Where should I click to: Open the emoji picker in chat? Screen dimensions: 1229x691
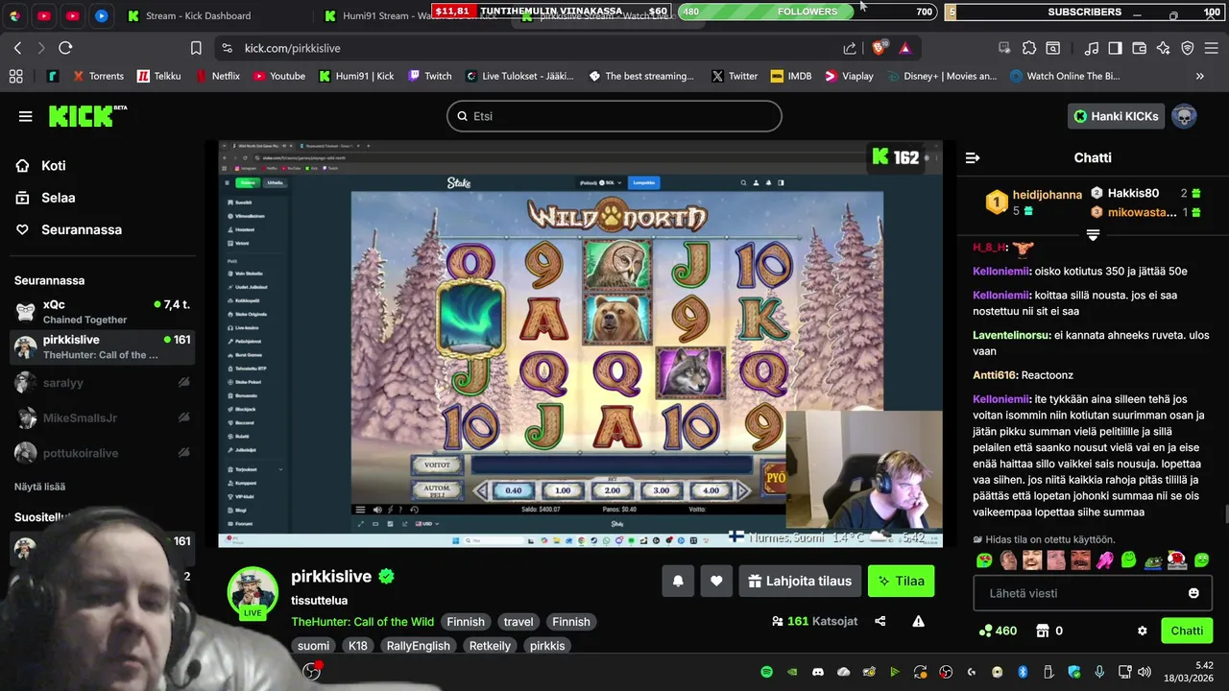1193,593
